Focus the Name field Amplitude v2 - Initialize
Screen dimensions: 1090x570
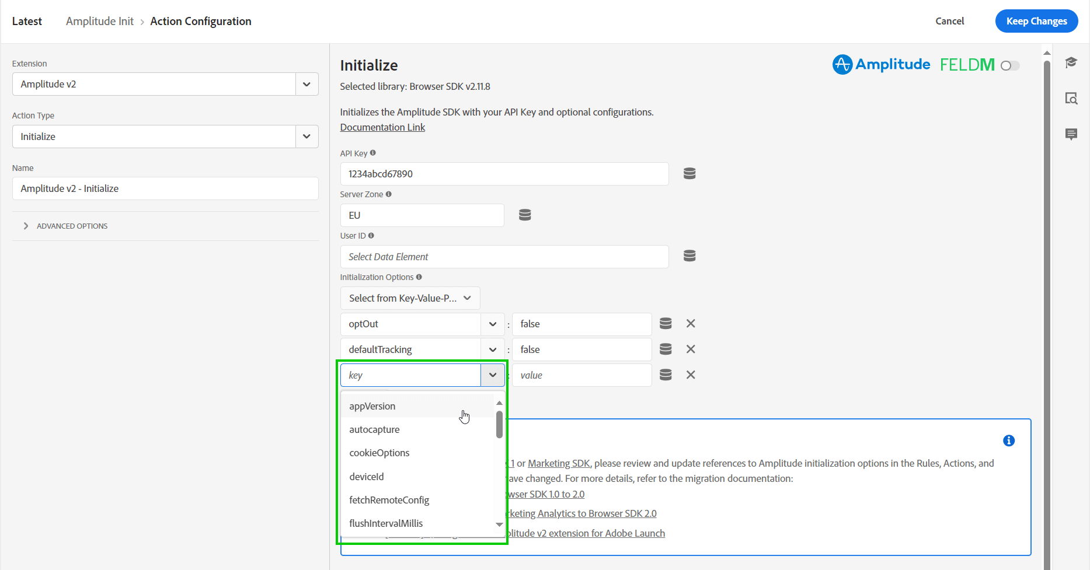[165, 188]
